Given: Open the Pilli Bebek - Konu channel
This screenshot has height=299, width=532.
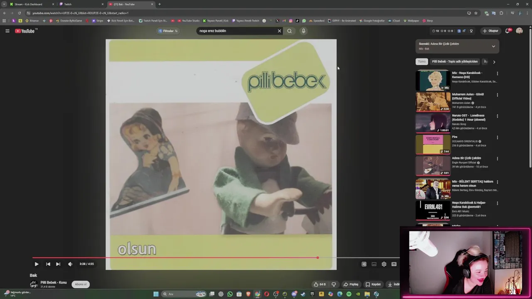Looking at the screenshot, I should point(53,282).
